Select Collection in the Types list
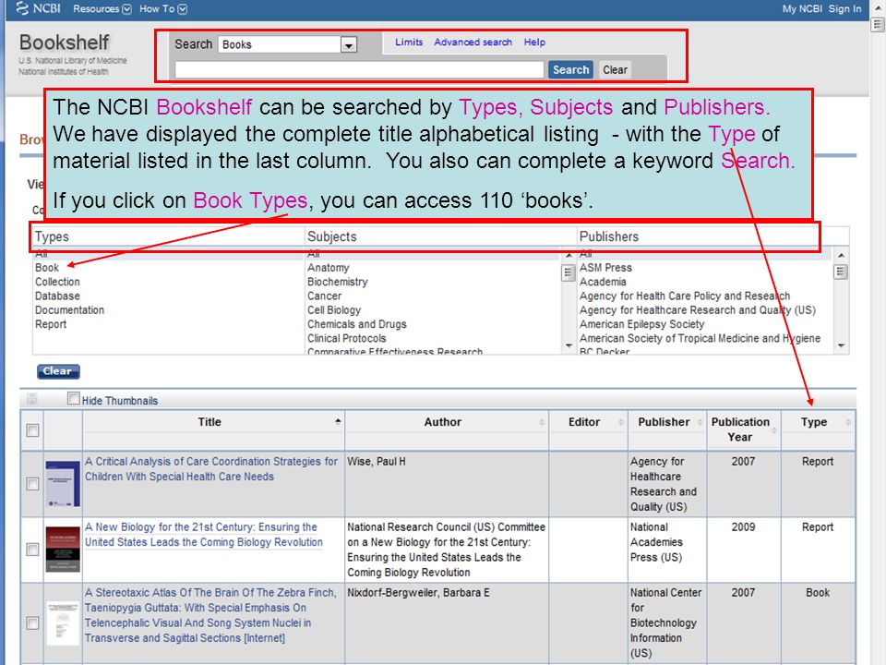The height and width of the screenshot is (665, 886). tap(57, 282)
